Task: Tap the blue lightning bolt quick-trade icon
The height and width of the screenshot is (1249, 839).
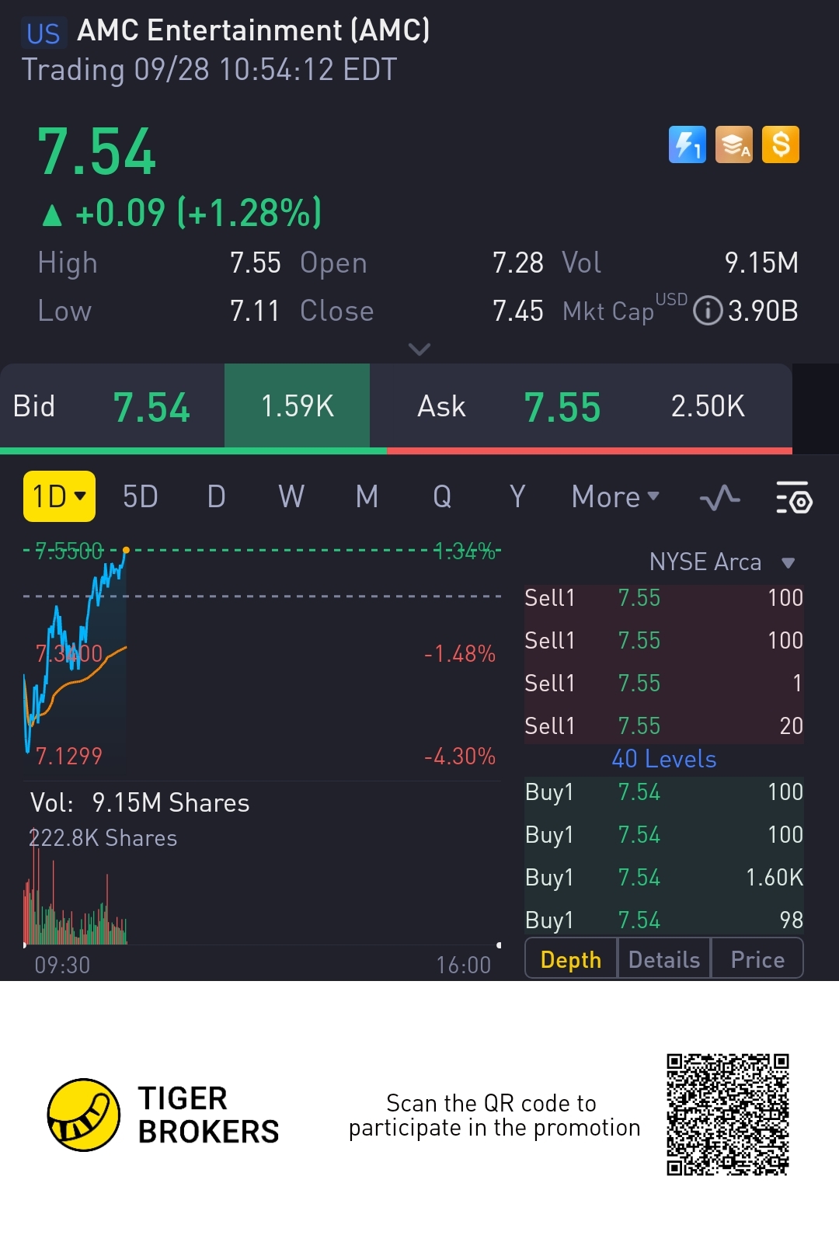Action: click(687, 145)
